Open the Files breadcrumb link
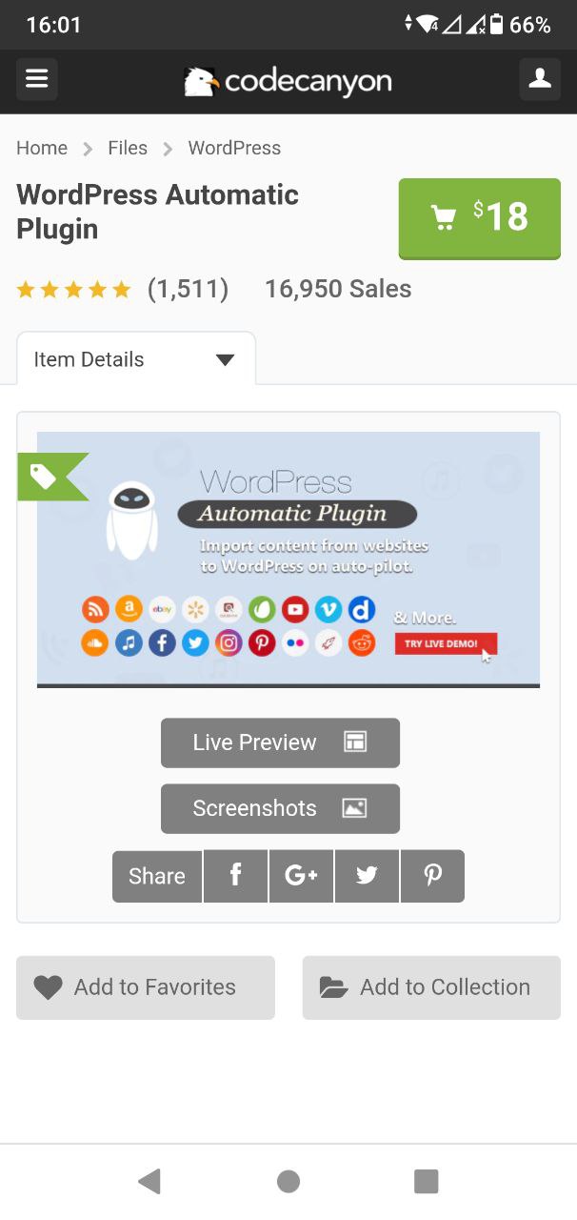The image size is (577, 1220). 128,148
